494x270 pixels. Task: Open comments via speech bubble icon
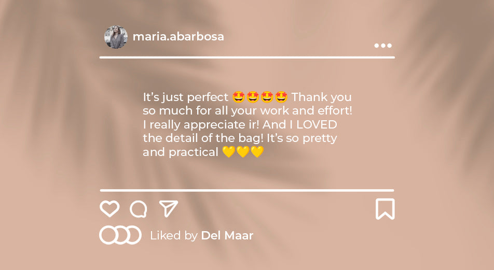(139, 209)
